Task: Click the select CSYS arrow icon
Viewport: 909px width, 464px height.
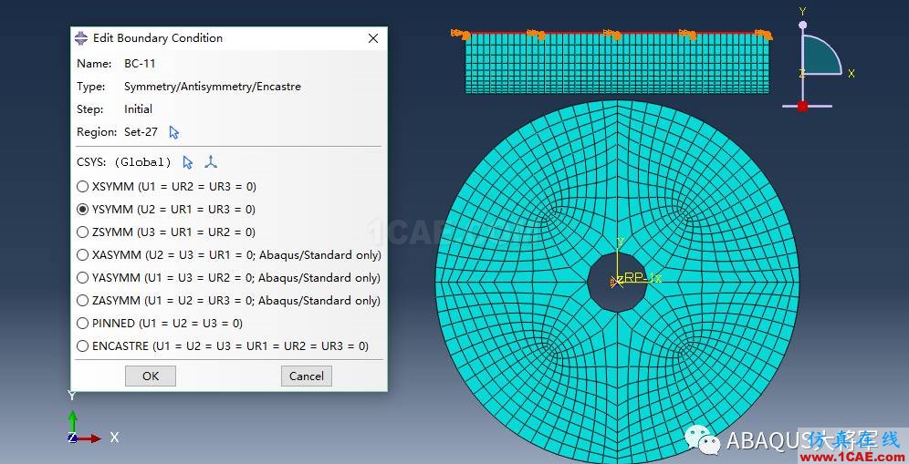Action: click(x=187, y=162)
